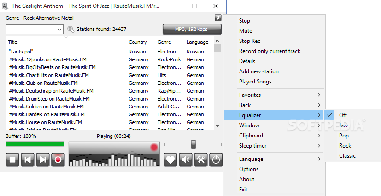Viewport: 381px width, 196px height.
Task: Click the Stations found: 24437 label
Action: pos(101,29)
